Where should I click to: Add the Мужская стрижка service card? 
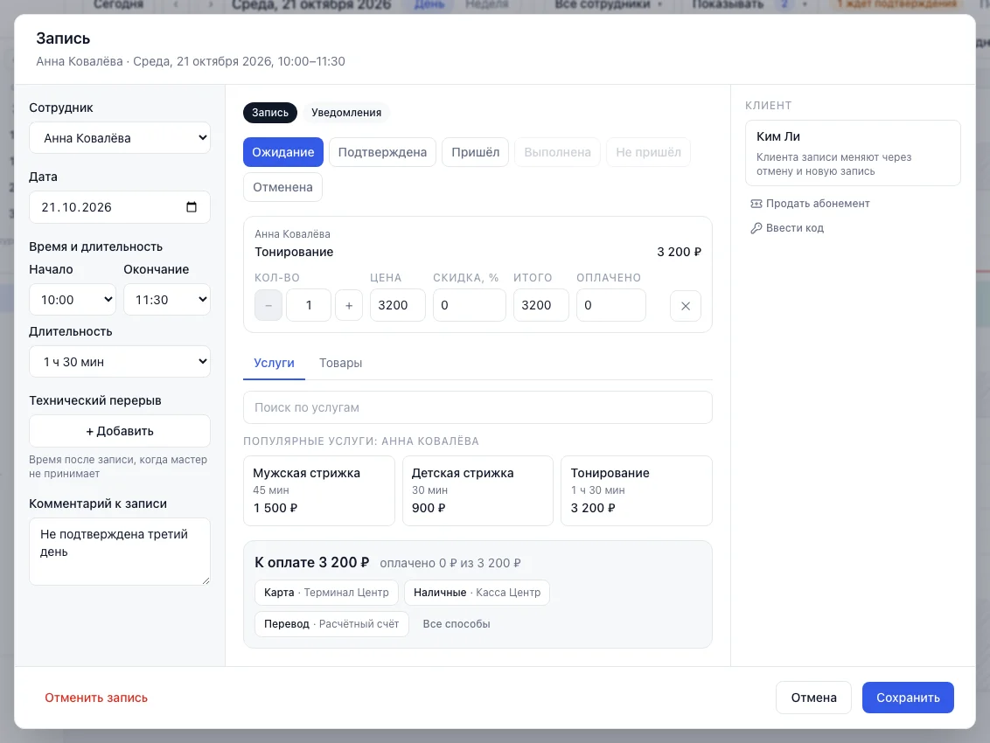tap(319, 490)
